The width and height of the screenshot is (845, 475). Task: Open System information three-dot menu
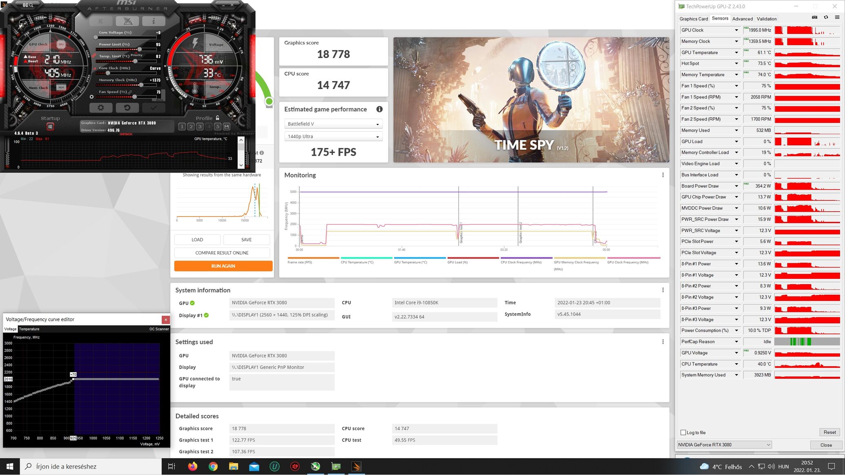click(x=663, y=290)
